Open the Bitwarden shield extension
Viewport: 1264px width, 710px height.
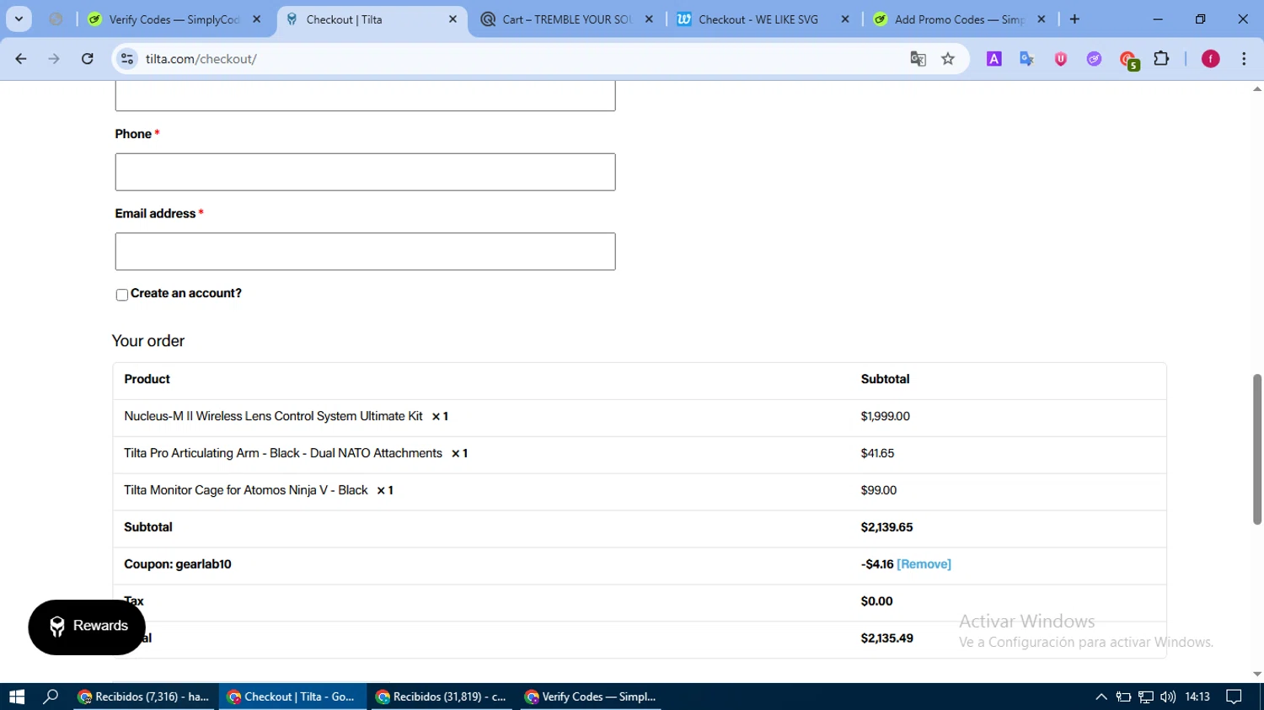coord(1061,58)
